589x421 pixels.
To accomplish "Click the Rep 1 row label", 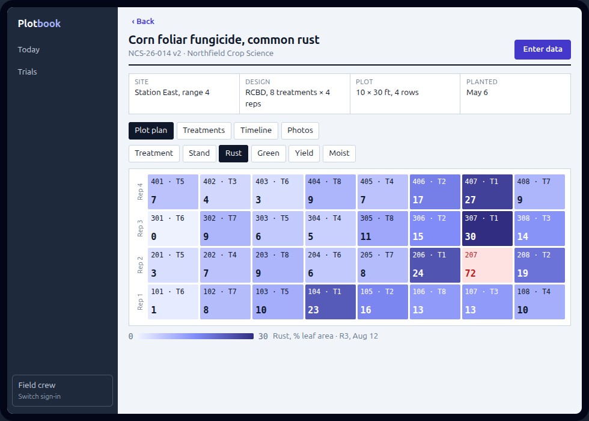I will coord(140,302).
